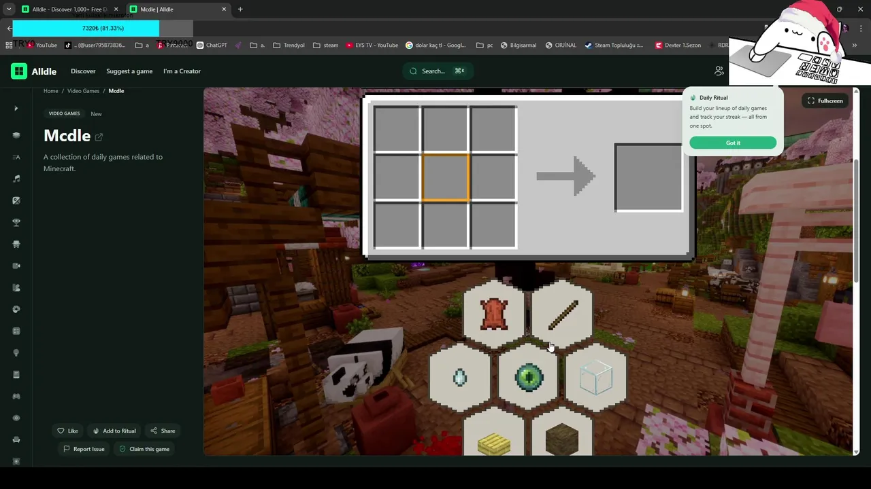This screenshot has height=489, width=871.
Task: Select top-right crafting grid slot
Action: 494,129
